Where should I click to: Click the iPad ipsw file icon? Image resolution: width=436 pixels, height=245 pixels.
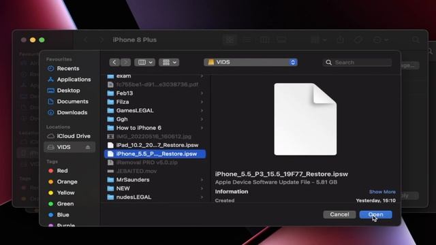point(110,145)
